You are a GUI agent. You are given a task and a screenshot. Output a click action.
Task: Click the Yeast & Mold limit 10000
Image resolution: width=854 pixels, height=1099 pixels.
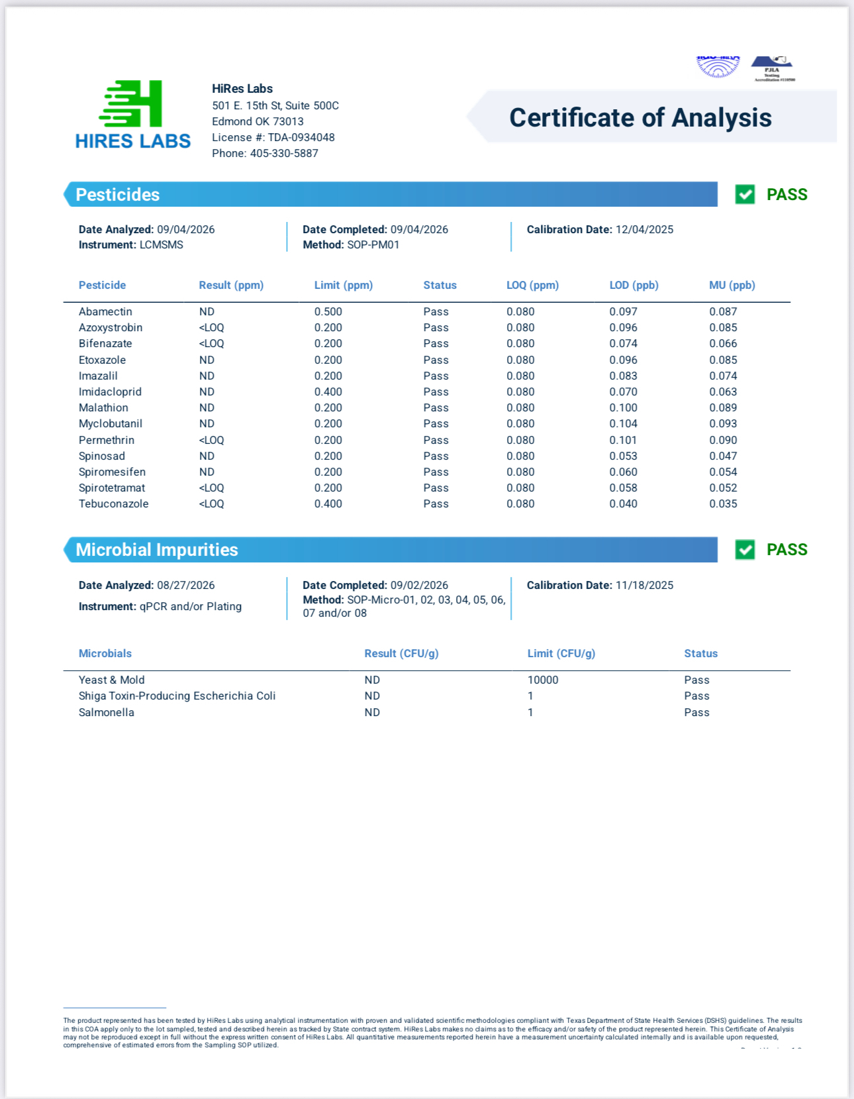pos(543,680)
